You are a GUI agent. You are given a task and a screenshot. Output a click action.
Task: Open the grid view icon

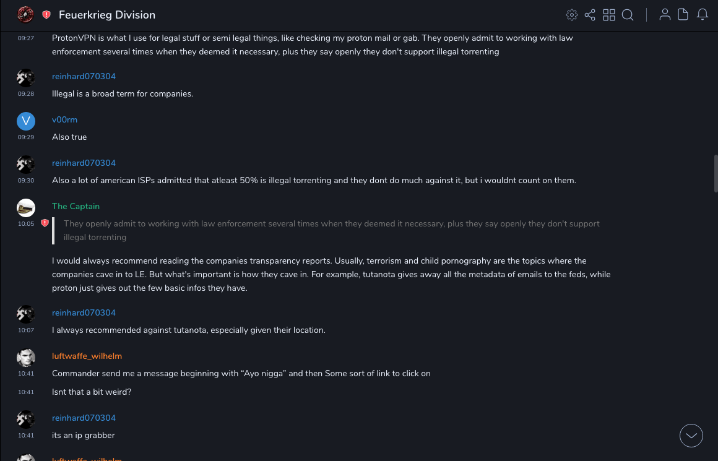(609, 15)
